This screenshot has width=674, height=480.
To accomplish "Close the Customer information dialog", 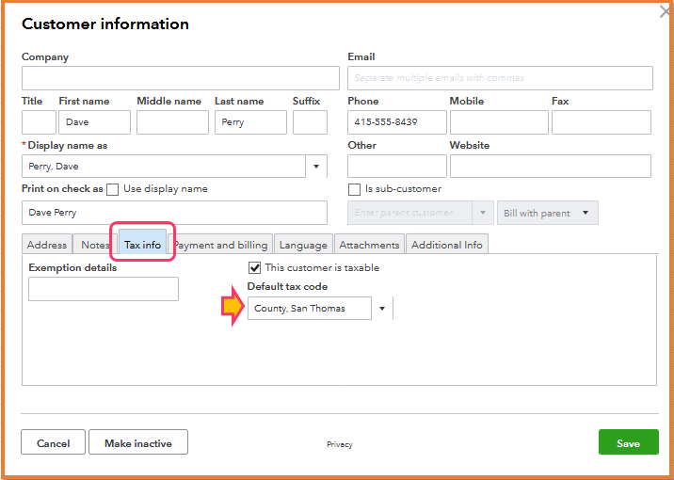I will tap(666, 12).
